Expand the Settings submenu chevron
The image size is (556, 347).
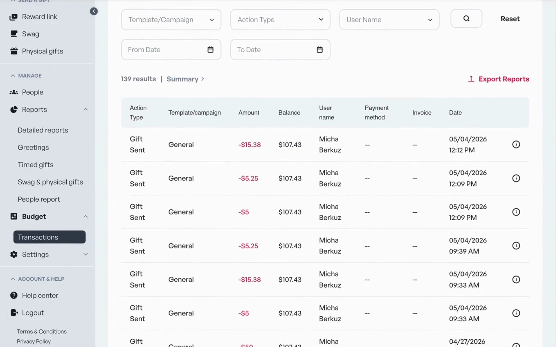(85, 254)
